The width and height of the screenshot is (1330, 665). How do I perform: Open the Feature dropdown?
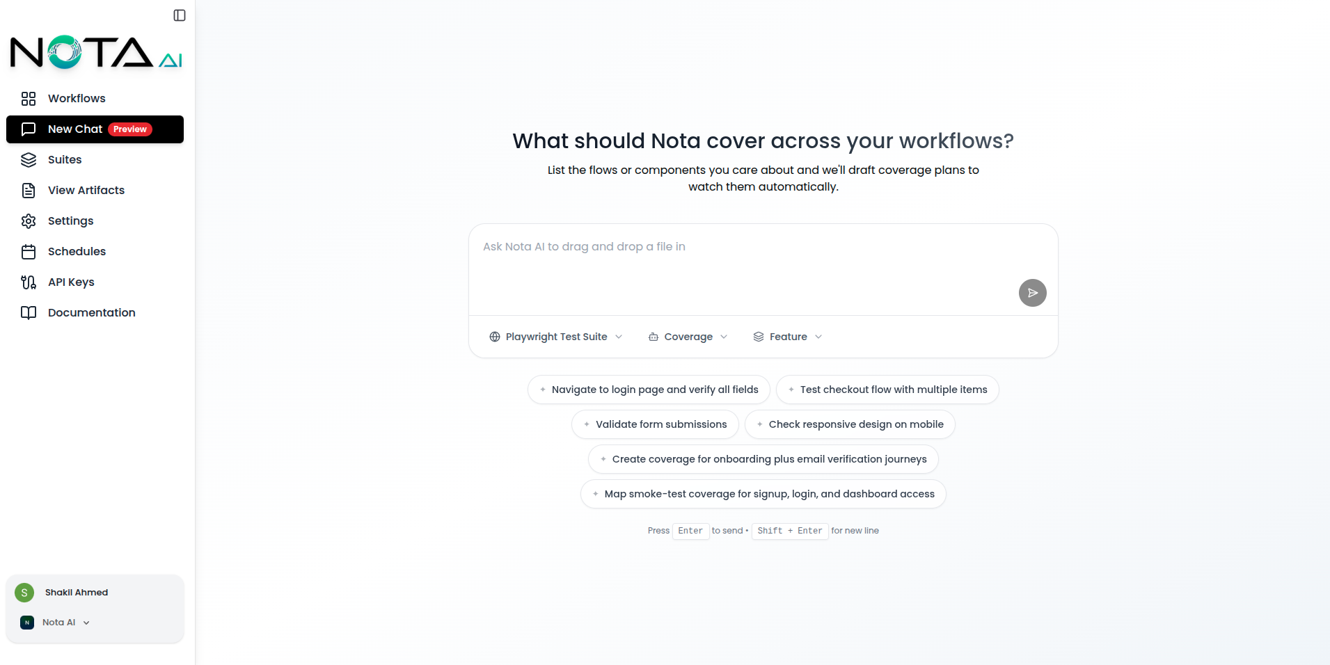tap(787, 336)
